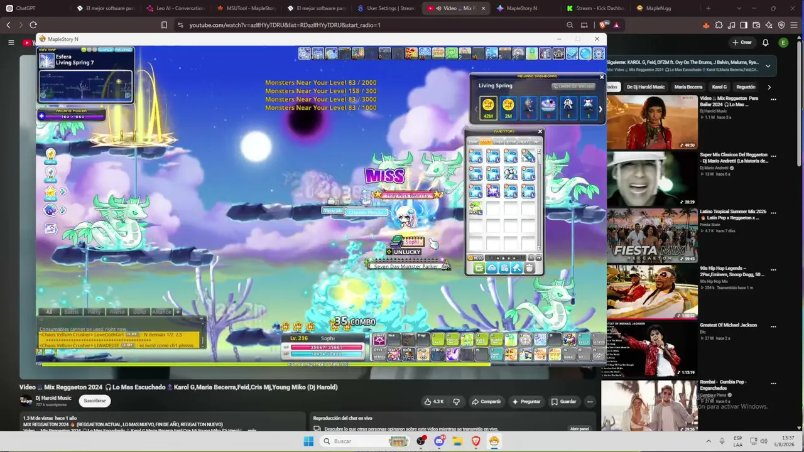Click the yellow star icon on left sidebar
The width and height of the screenshot is (804, 452).
click(x=50, y=192)
